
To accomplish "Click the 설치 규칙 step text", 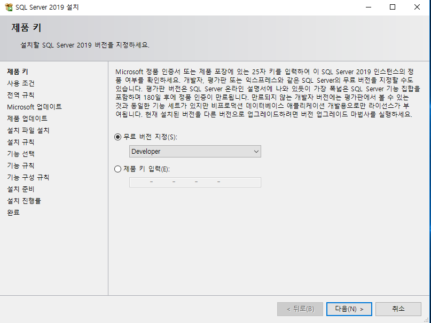I will coord(21,142).
